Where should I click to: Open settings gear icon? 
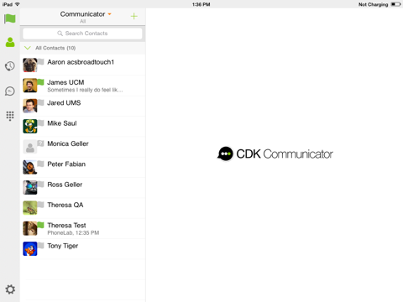(x=10, y=289)
